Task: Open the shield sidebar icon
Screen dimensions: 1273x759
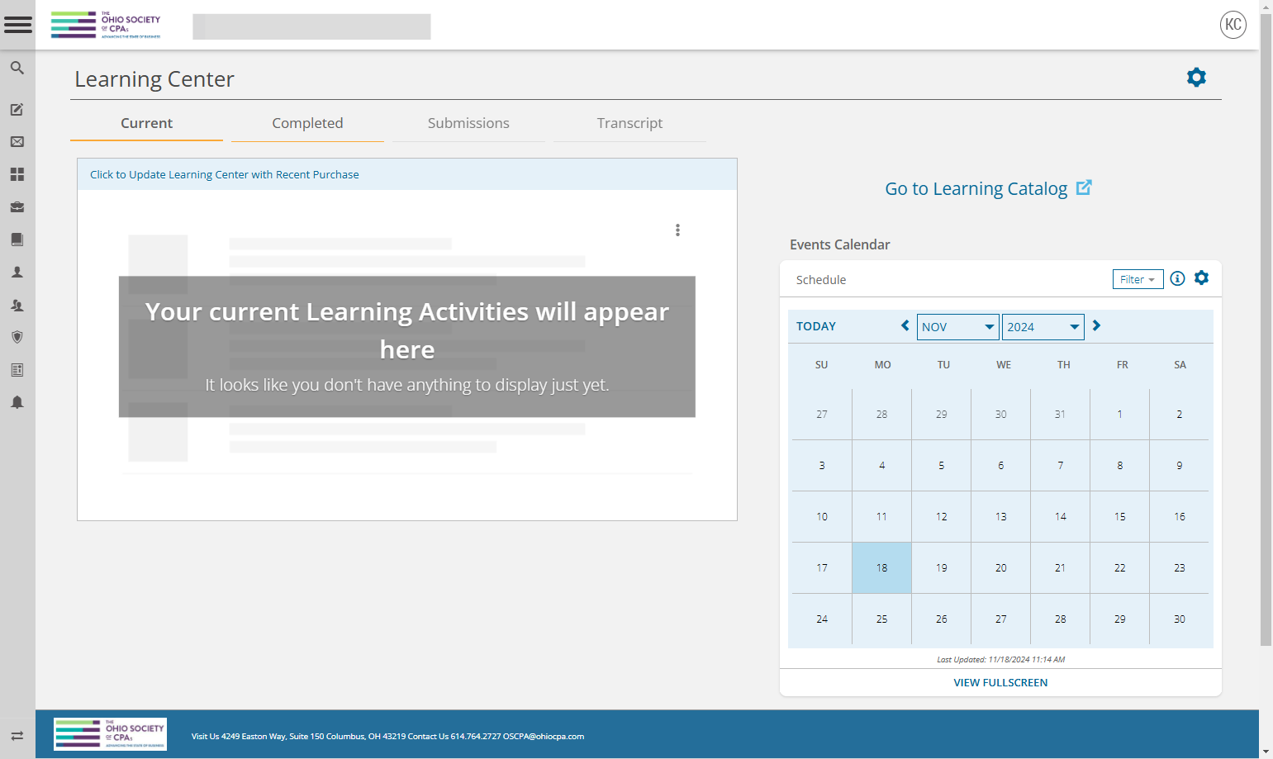Action: coord(17,337)
